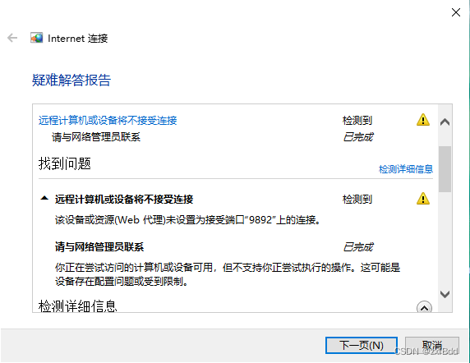Open the 检测详细信息 link on the right

pyautogui.click(x=406, y=169)
